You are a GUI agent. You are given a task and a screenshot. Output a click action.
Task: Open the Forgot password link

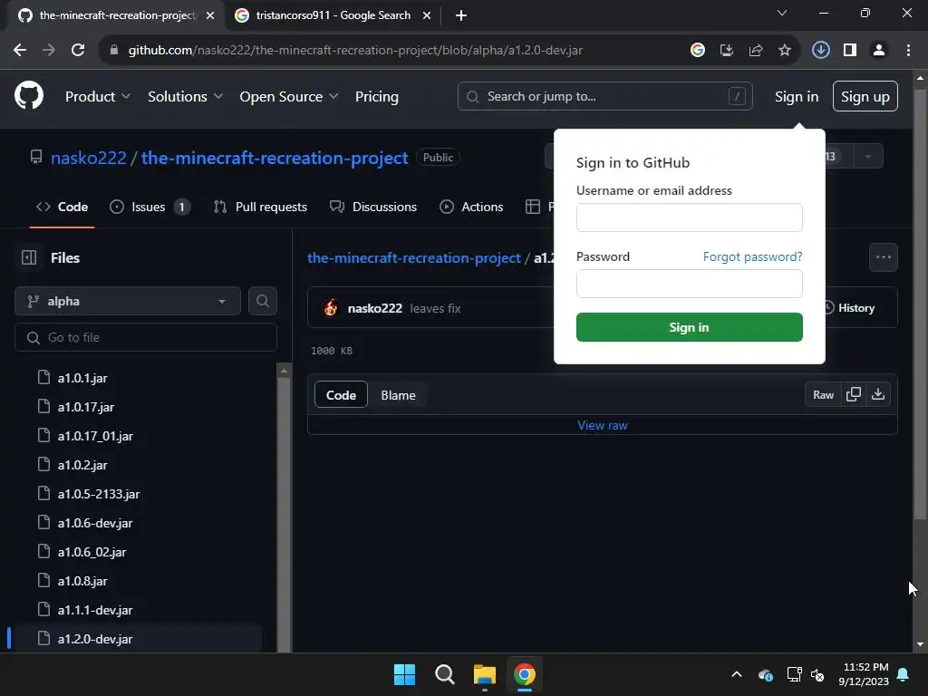[752, 256]
